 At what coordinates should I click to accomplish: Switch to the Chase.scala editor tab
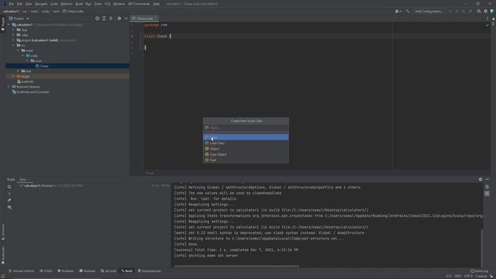(144, 19)
